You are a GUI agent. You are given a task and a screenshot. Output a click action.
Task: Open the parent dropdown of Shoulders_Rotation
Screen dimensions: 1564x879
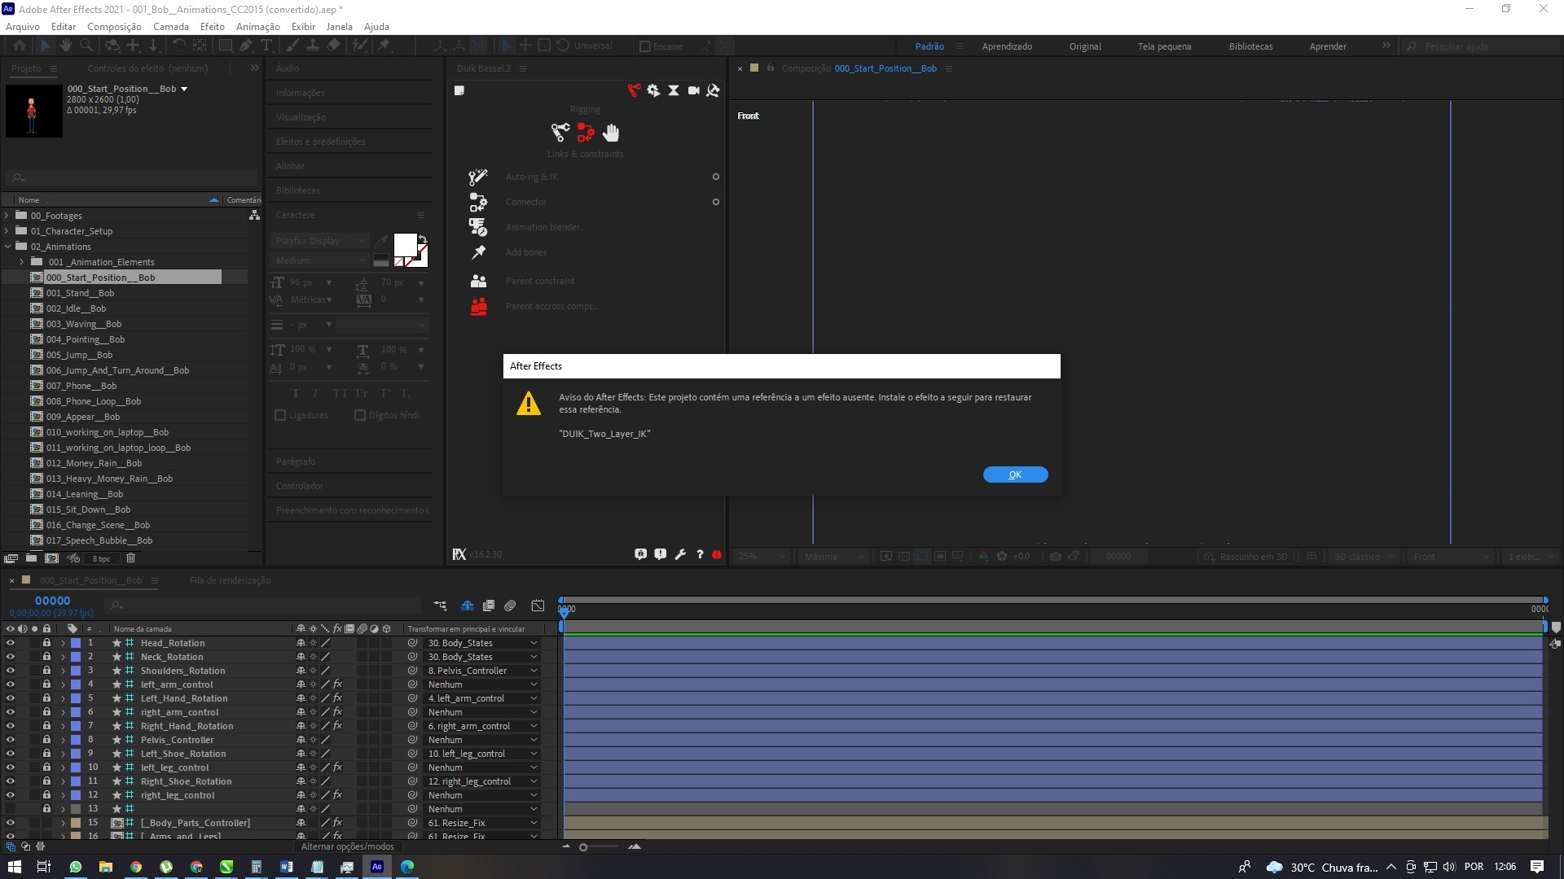click(x=534, y=670)
